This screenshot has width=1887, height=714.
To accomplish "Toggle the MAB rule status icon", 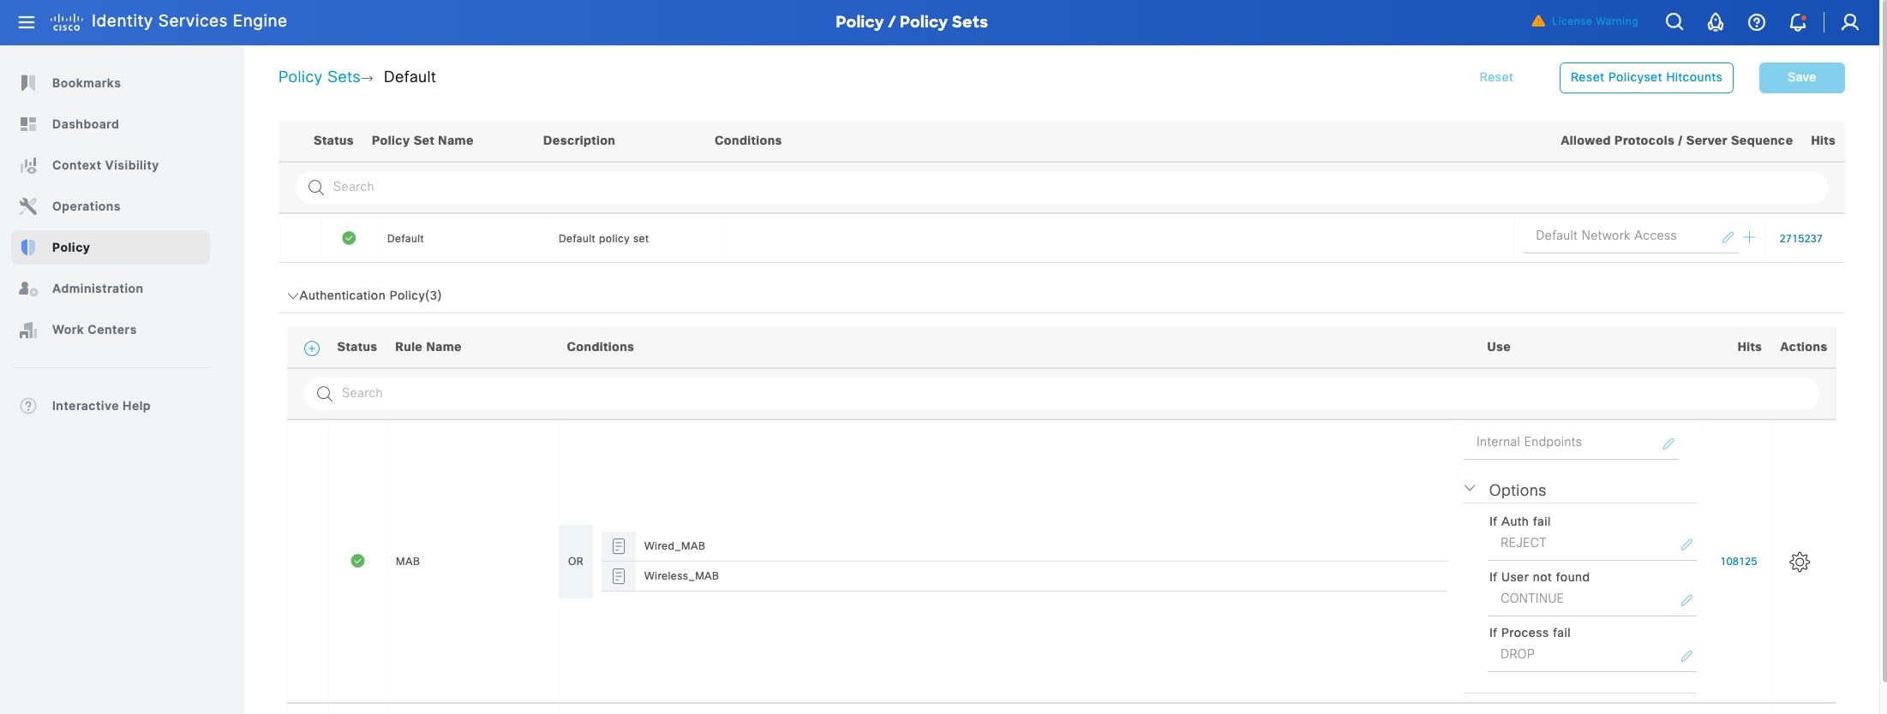I will pos(357,561).
